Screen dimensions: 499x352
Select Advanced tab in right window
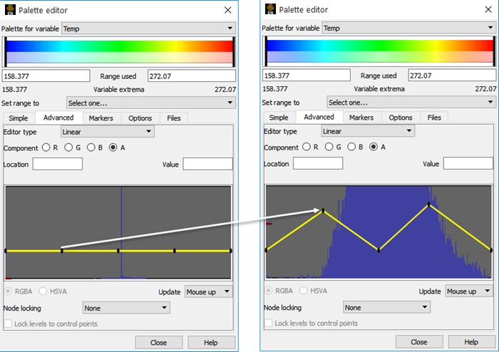click(319, 117)
